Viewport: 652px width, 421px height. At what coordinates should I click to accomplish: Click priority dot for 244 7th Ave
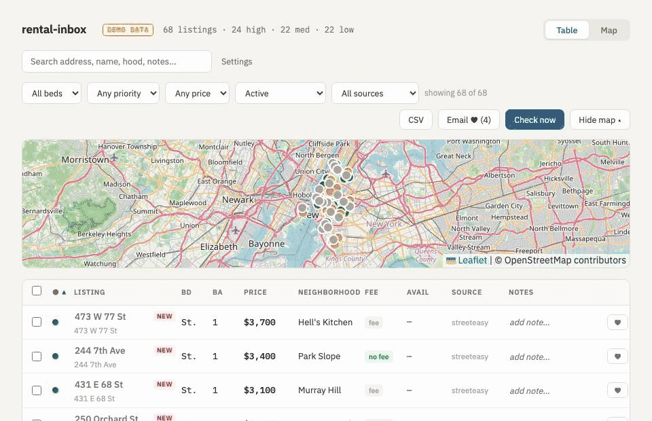pos(55,356)
